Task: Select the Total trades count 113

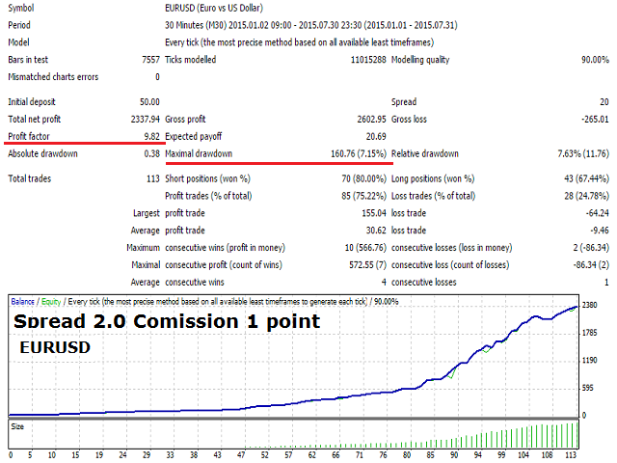Action: point(153,178)
